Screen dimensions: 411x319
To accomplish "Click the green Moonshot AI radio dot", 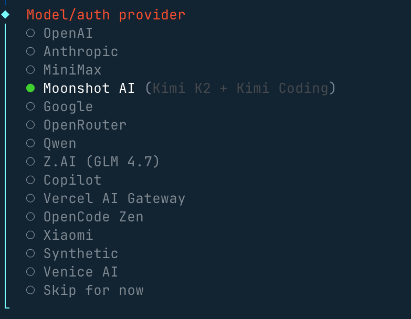I will click(30, 88).
